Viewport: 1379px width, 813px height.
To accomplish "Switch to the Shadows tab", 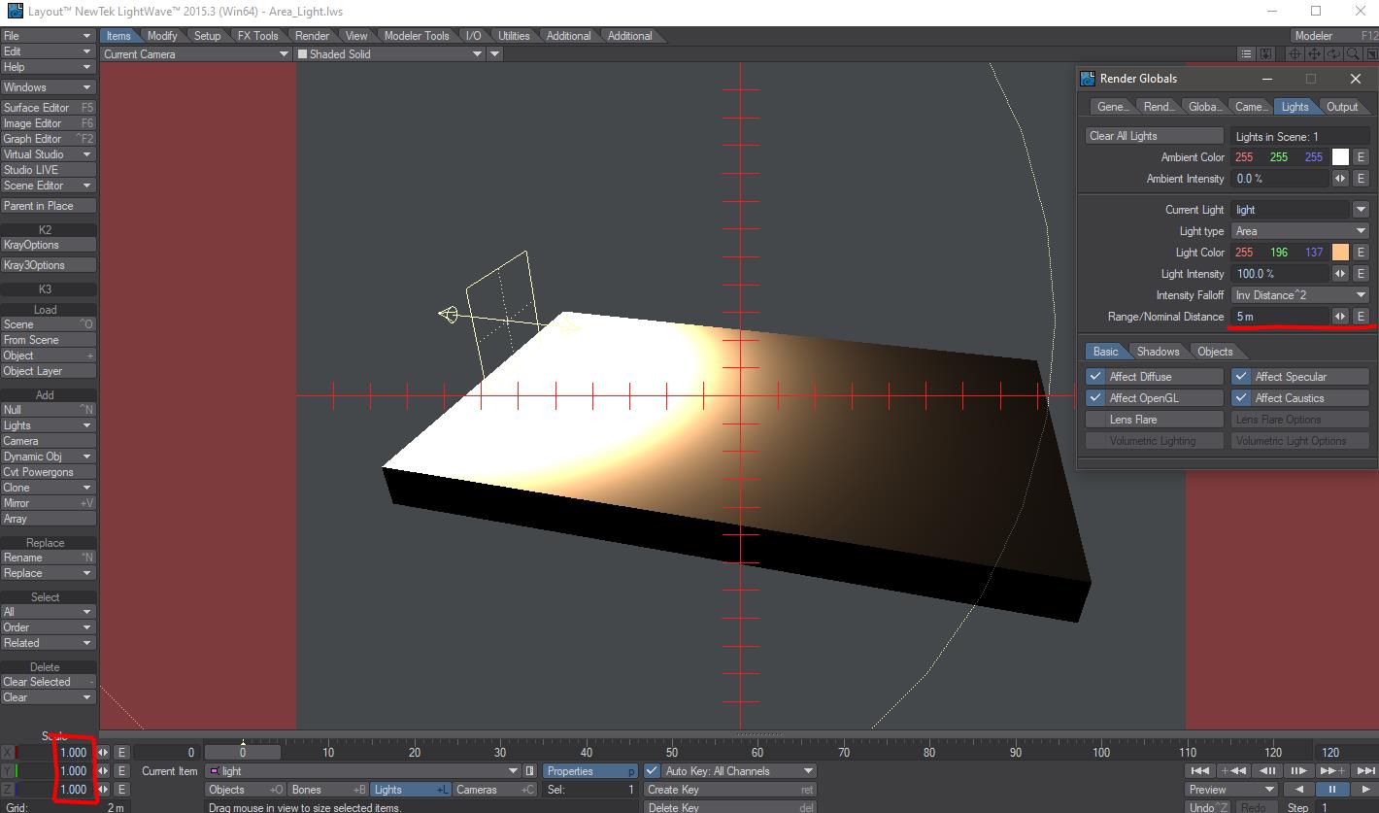I will 1158,352.
